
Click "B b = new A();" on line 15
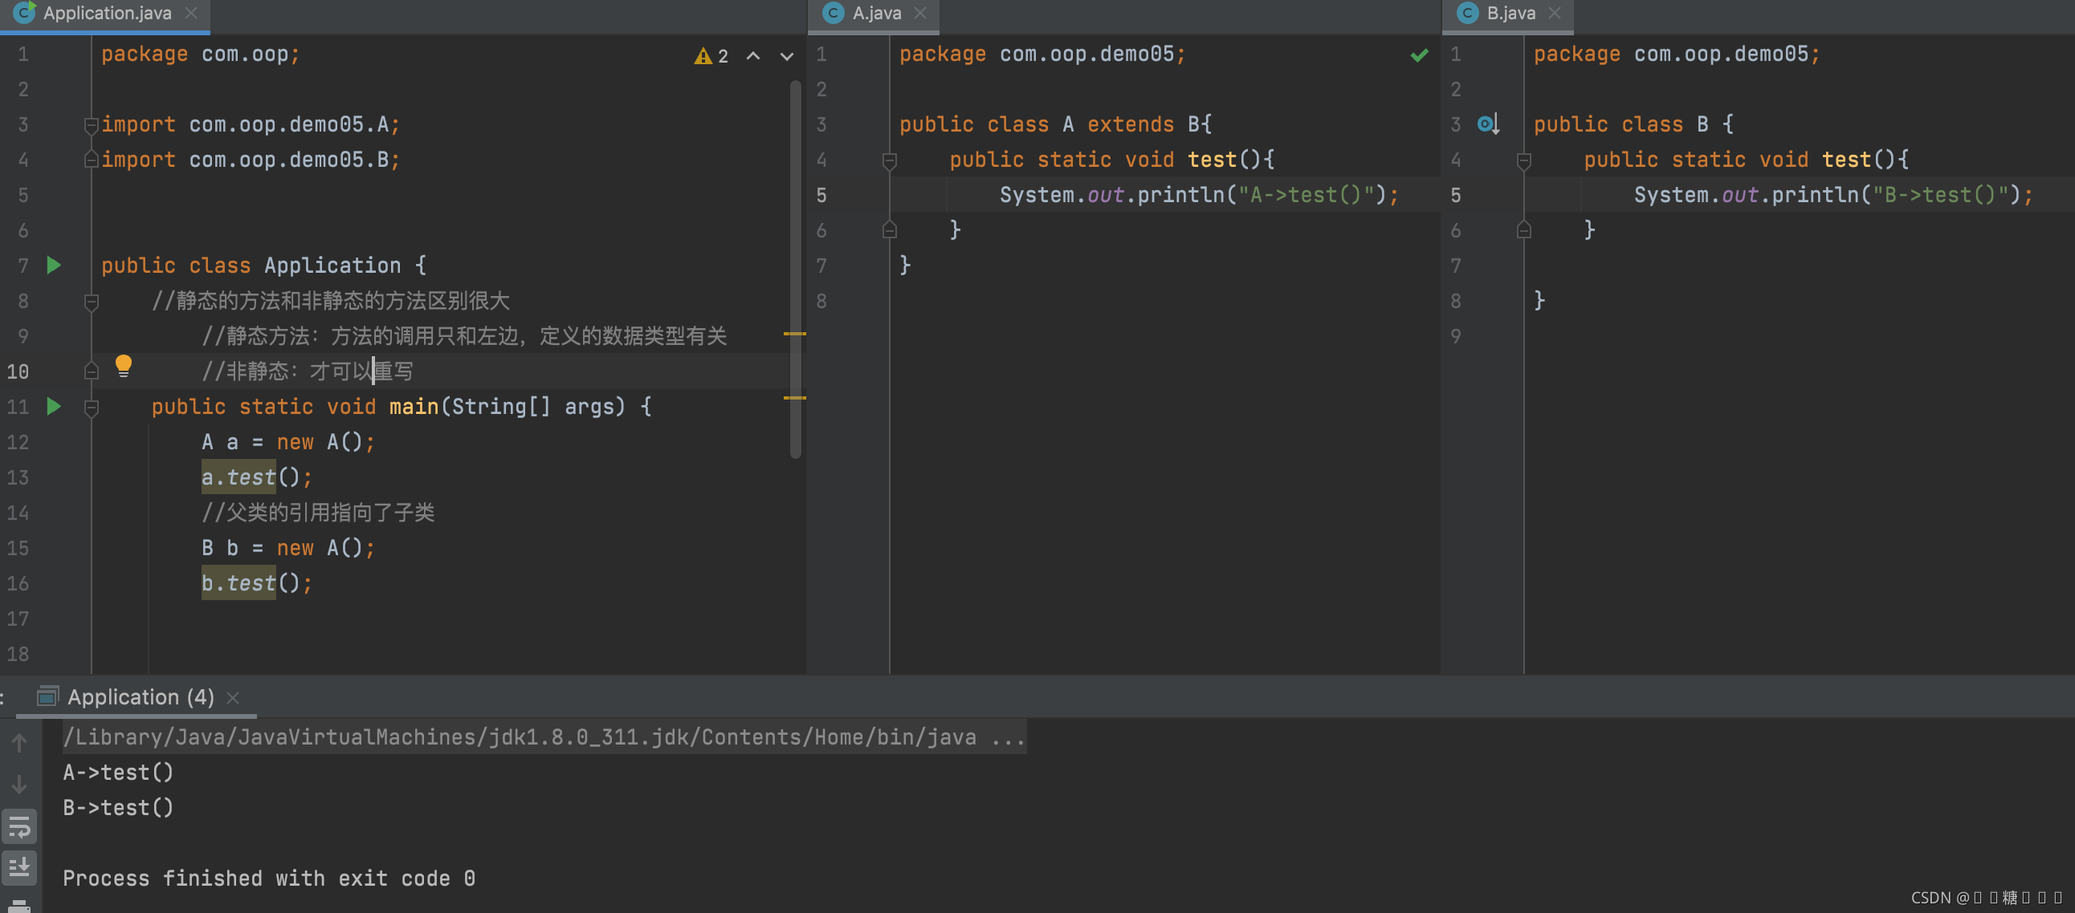[x=288, y=548]
